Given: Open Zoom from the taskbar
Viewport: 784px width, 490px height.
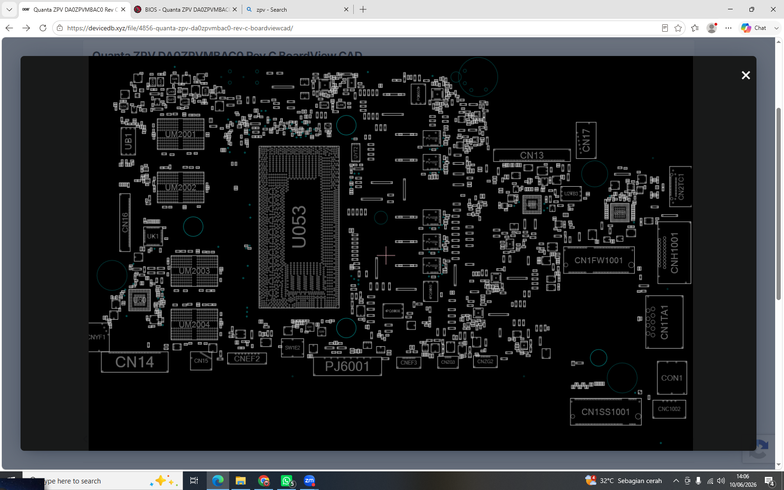Looking at the screenshot, I should coord(309,481).
